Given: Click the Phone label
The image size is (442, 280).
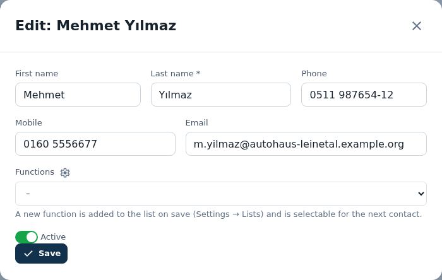Looking at the screenshot, I should coord(314,73).
